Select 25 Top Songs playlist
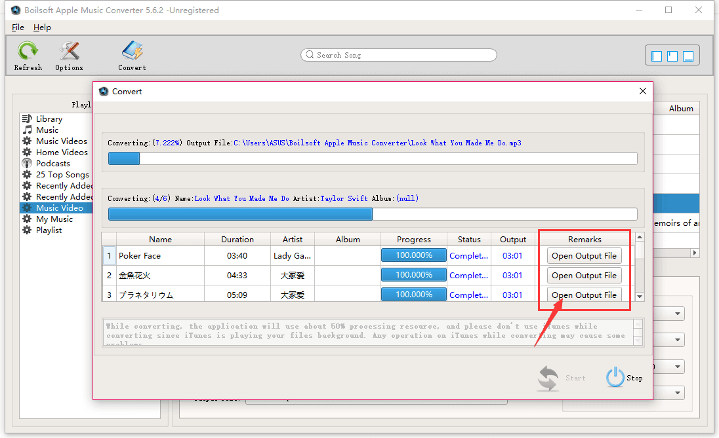 coord(62,174)
